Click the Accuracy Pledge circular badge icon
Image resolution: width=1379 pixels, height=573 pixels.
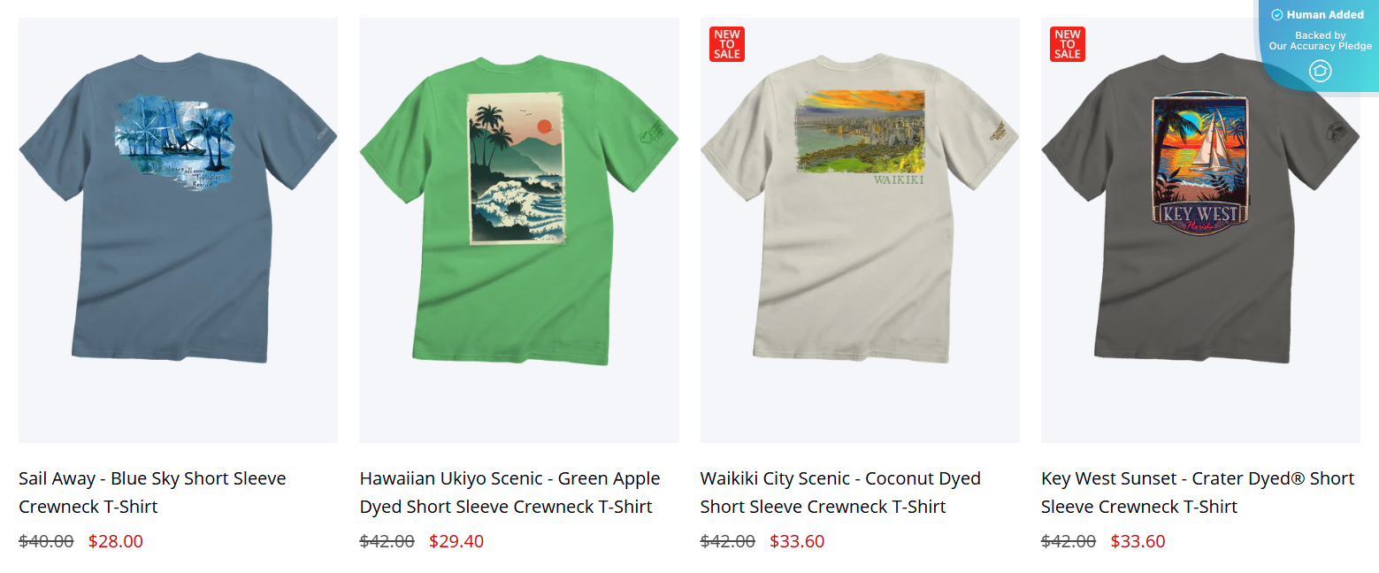(1320, 71)
